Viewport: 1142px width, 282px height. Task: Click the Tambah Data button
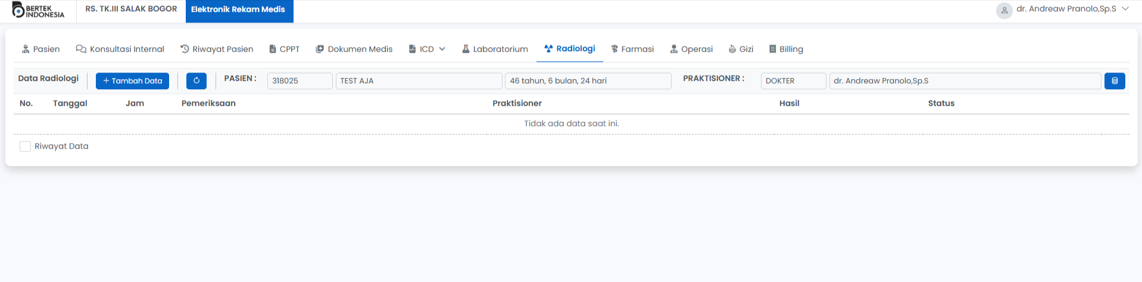click(132, 81)
